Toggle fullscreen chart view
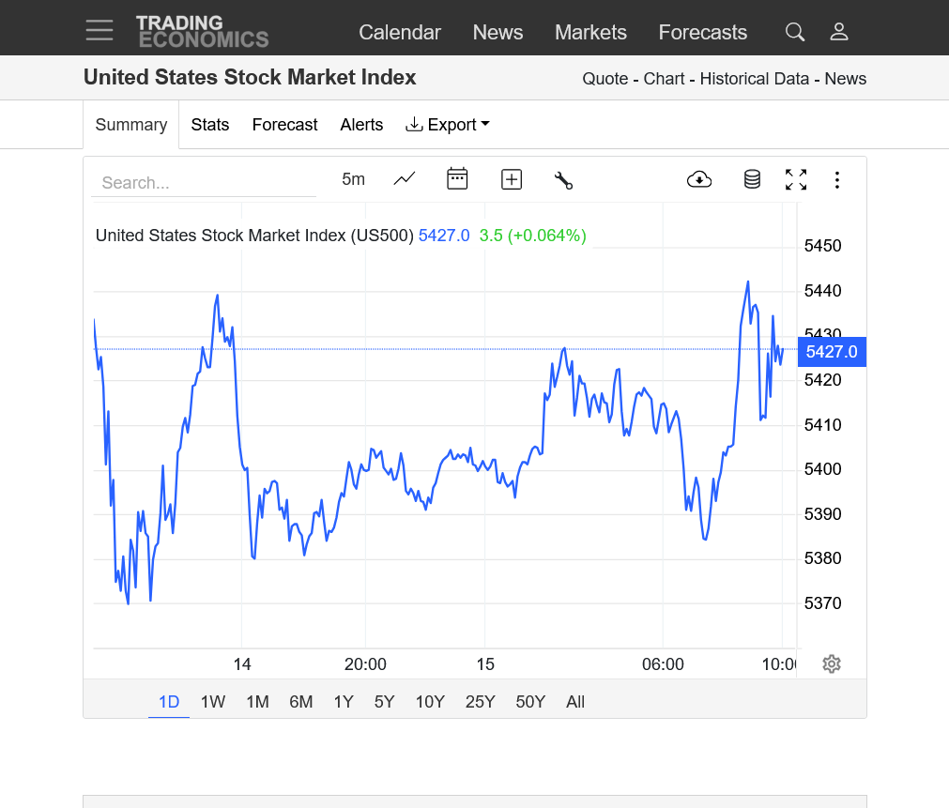The width and height of the screenshot is (949, 808). click(796, 179)
